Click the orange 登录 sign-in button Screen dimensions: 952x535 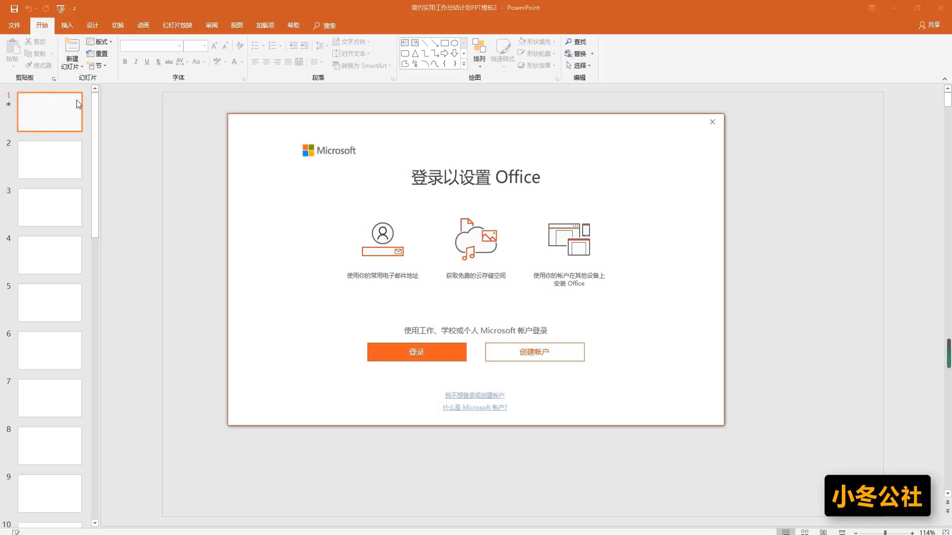416,352
